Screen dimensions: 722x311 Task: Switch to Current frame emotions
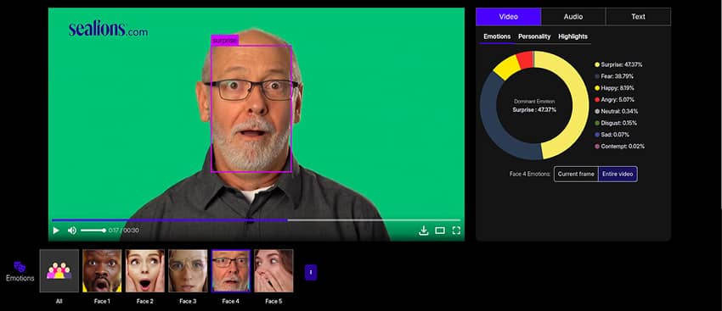coord(576,174)
